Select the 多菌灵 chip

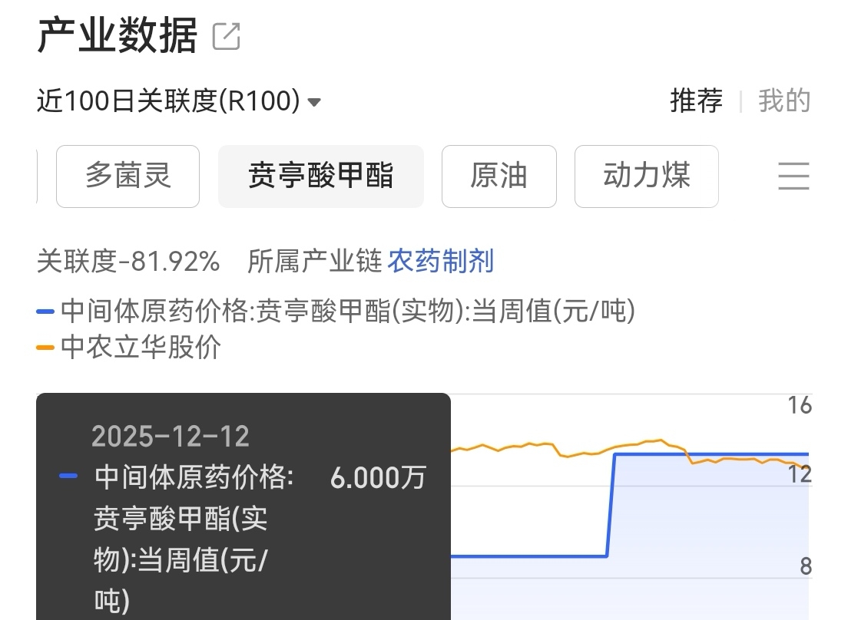[128, 176]
